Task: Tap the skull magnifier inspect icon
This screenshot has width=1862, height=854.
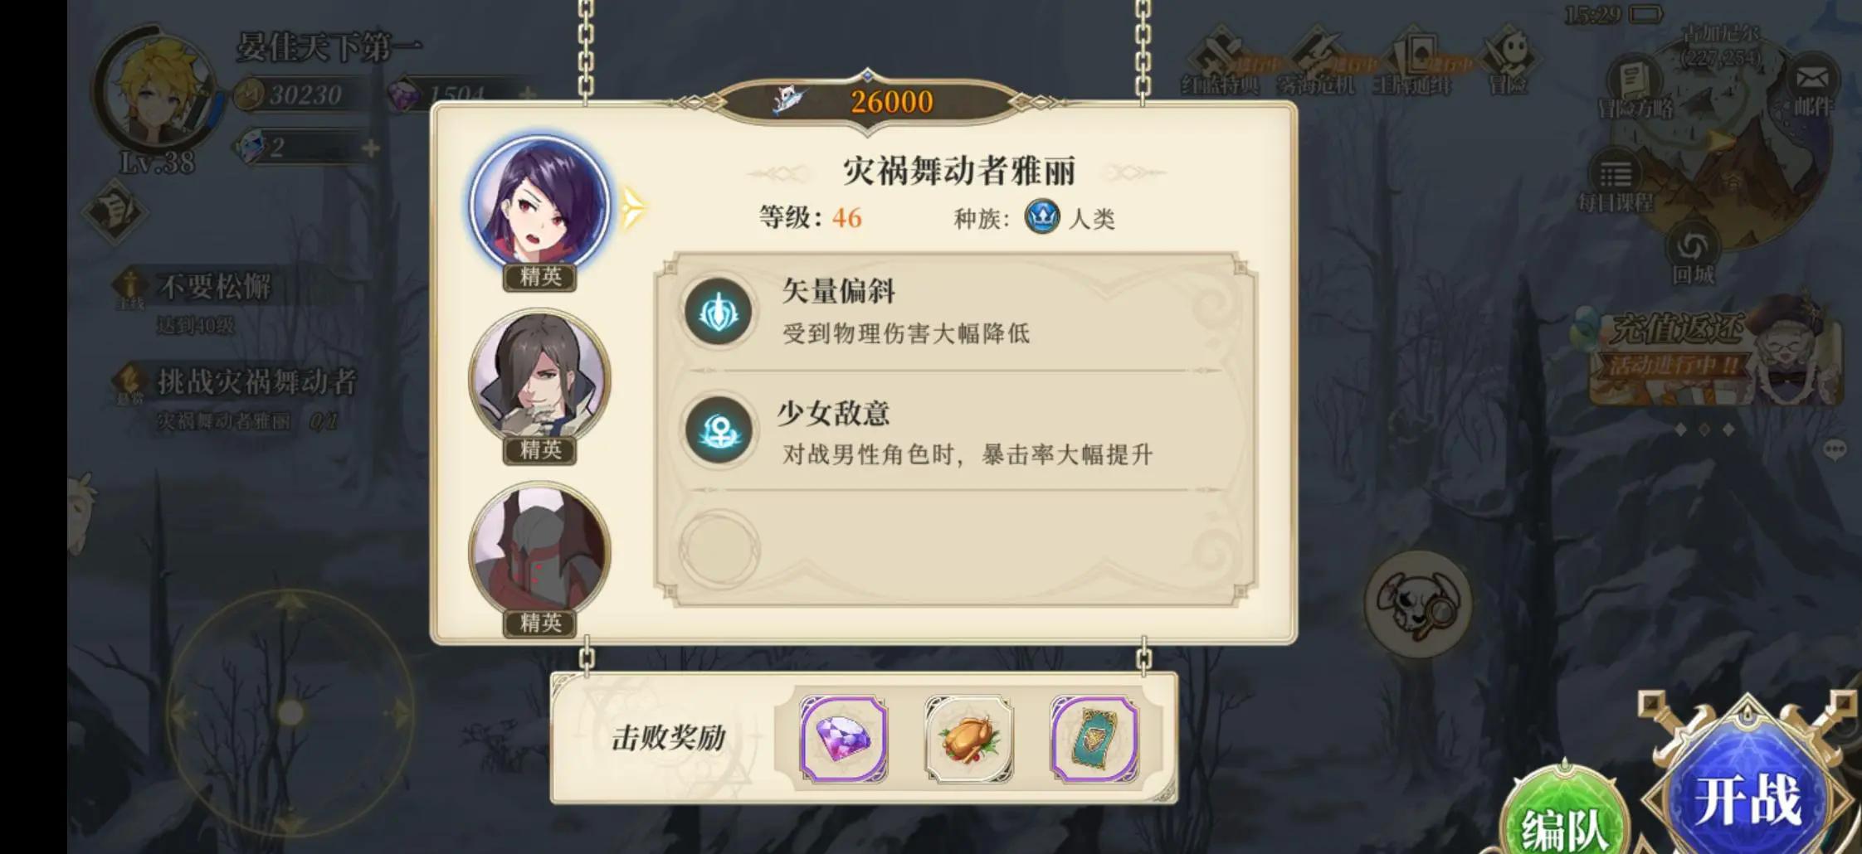Action: tap(1418, 604)
